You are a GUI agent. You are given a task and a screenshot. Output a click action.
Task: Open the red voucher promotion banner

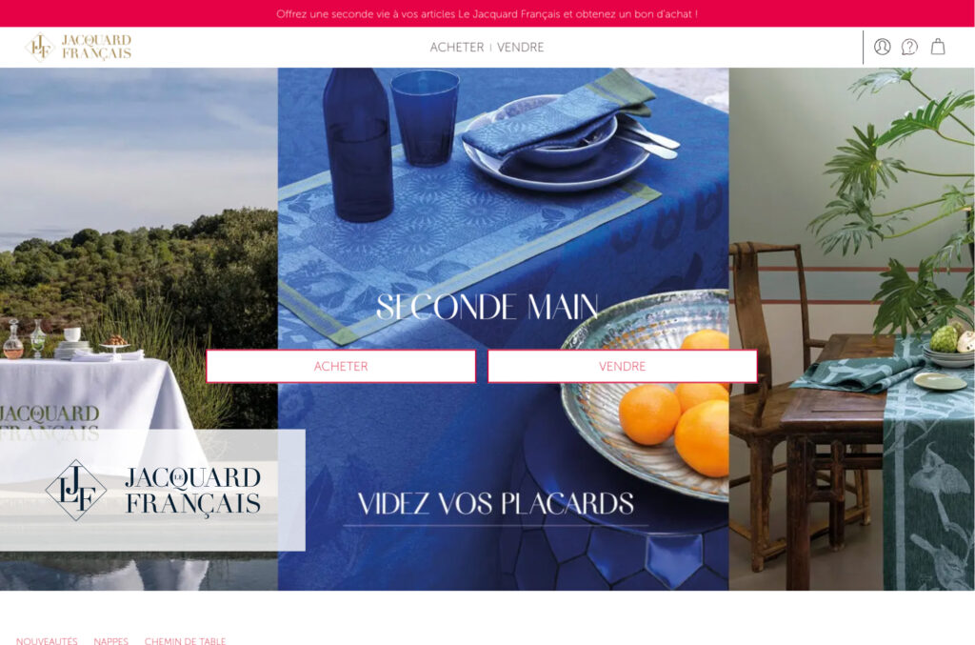(487, 13)
